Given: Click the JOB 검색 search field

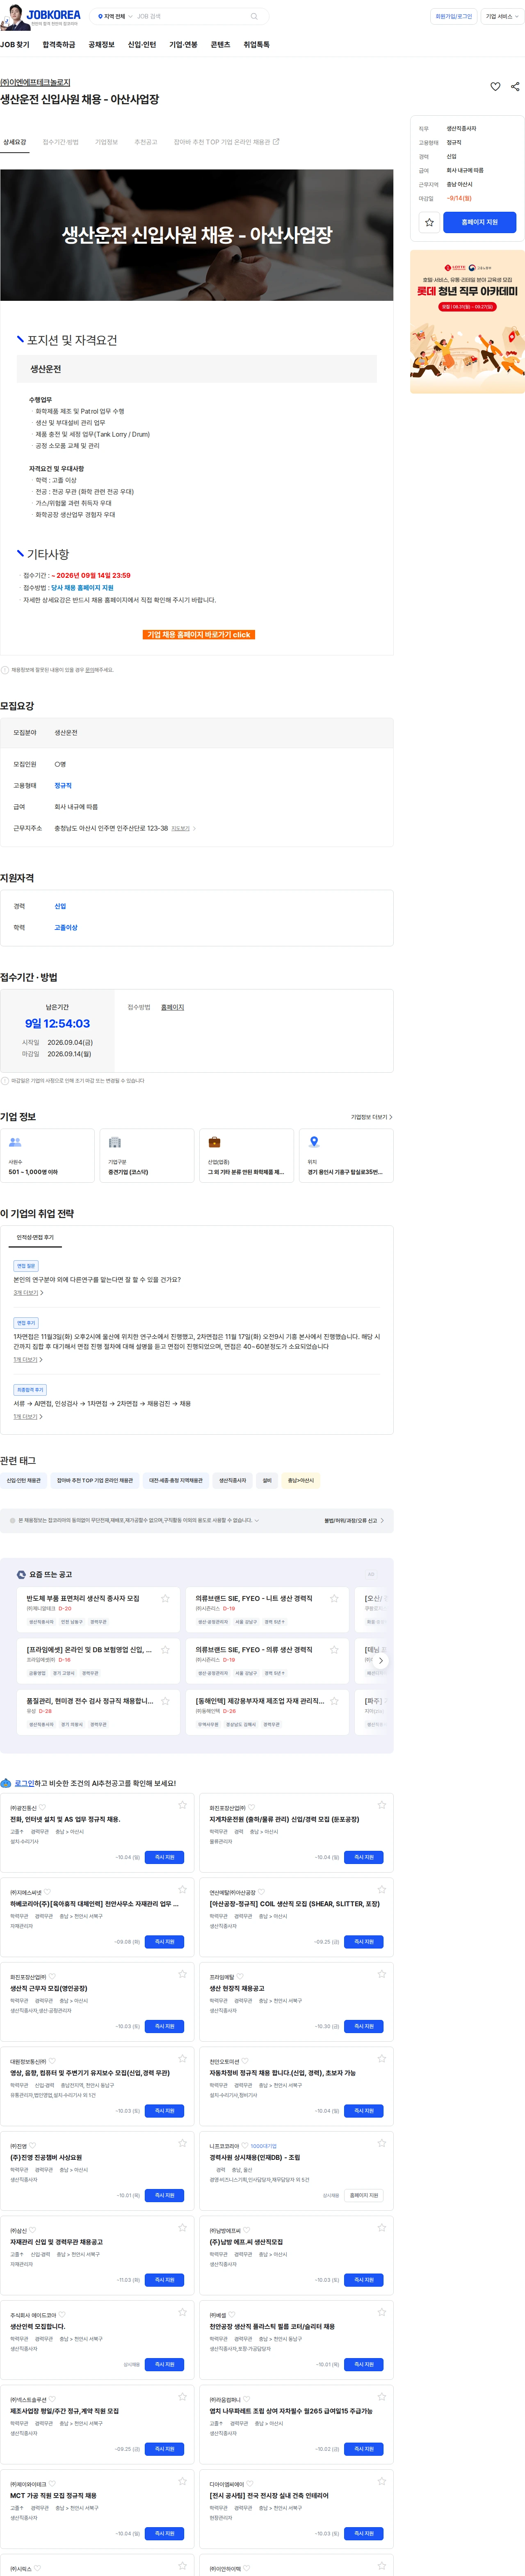Looking at the screenshot, I should point(190,17).
